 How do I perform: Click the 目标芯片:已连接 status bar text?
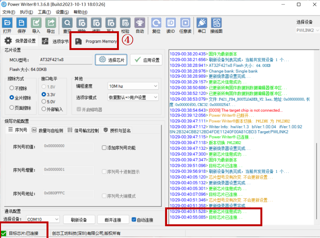coord(24,233)
